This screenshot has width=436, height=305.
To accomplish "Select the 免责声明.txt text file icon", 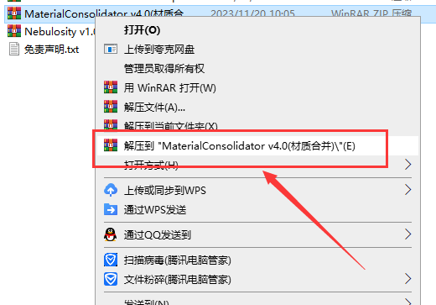I will click(x=14, y=49).
